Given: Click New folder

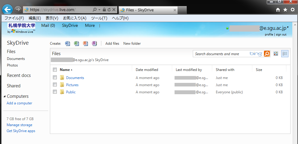Looking at the screenshot, I should pos(132,44).
